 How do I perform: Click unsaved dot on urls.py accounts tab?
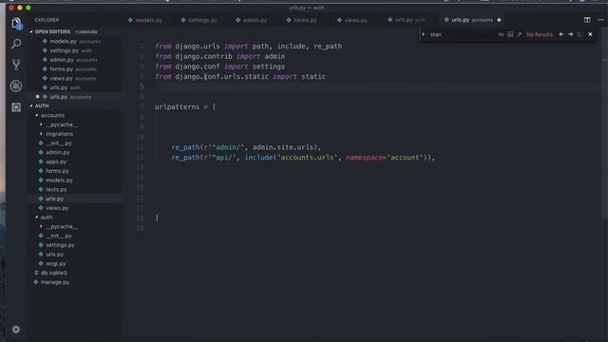pyautogui.click(x=499, y=20)
